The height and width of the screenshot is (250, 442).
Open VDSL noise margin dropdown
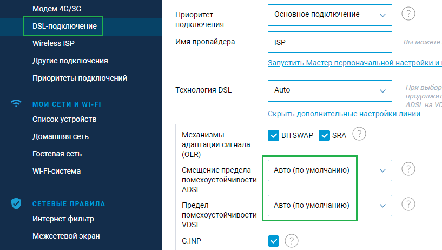(329, 206)
